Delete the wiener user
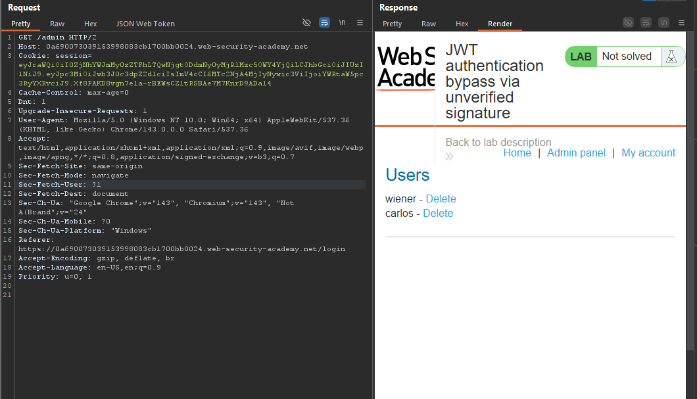Image resolution: width=697 pixels, height=399 pixels. (x=441, y=199)
